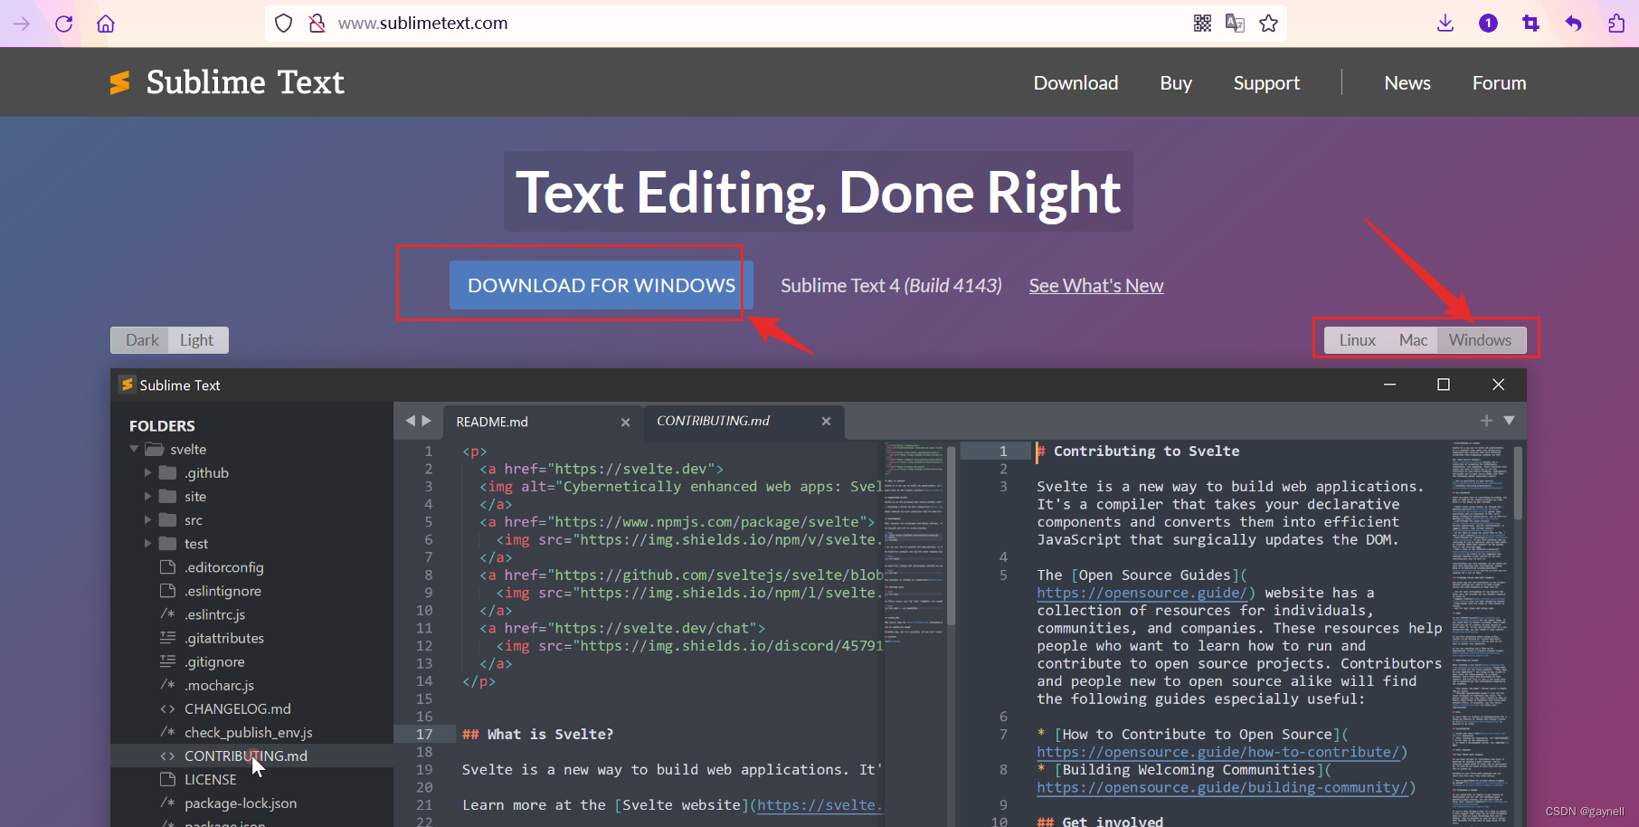The height and width of the screenshot is (827, 1639).
Task: Open the extensions puzzle icon
Action: tap(1616, 24)
